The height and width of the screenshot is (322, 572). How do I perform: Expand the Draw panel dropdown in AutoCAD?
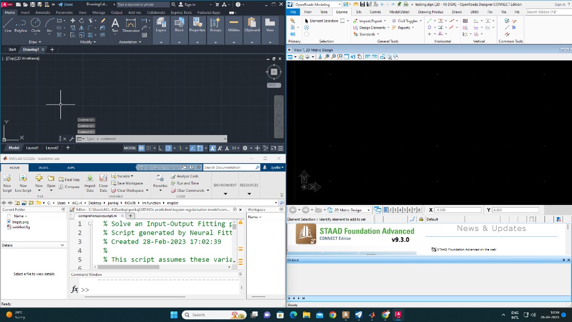tap(35, 42)
